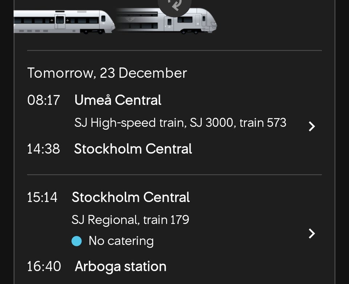349x284 pixels.
Task: Select Stockholm Central arrival at 14:38
Action: (x=133, y=149)
